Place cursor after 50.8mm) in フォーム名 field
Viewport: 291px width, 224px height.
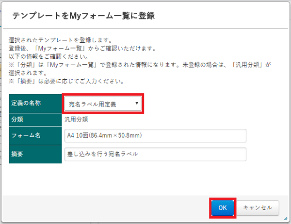pyautogui.click(x=143, y=136)
